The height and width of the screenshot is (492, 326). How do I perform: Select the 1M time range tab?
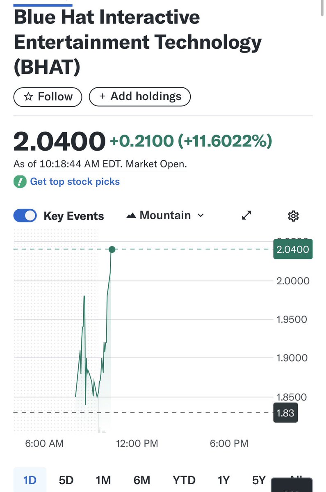(x=103, y=480)
